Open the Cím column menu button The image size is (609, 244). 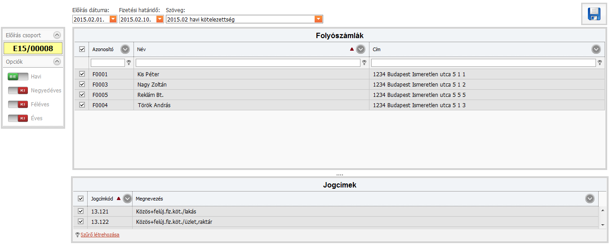[x=596, y=49]
